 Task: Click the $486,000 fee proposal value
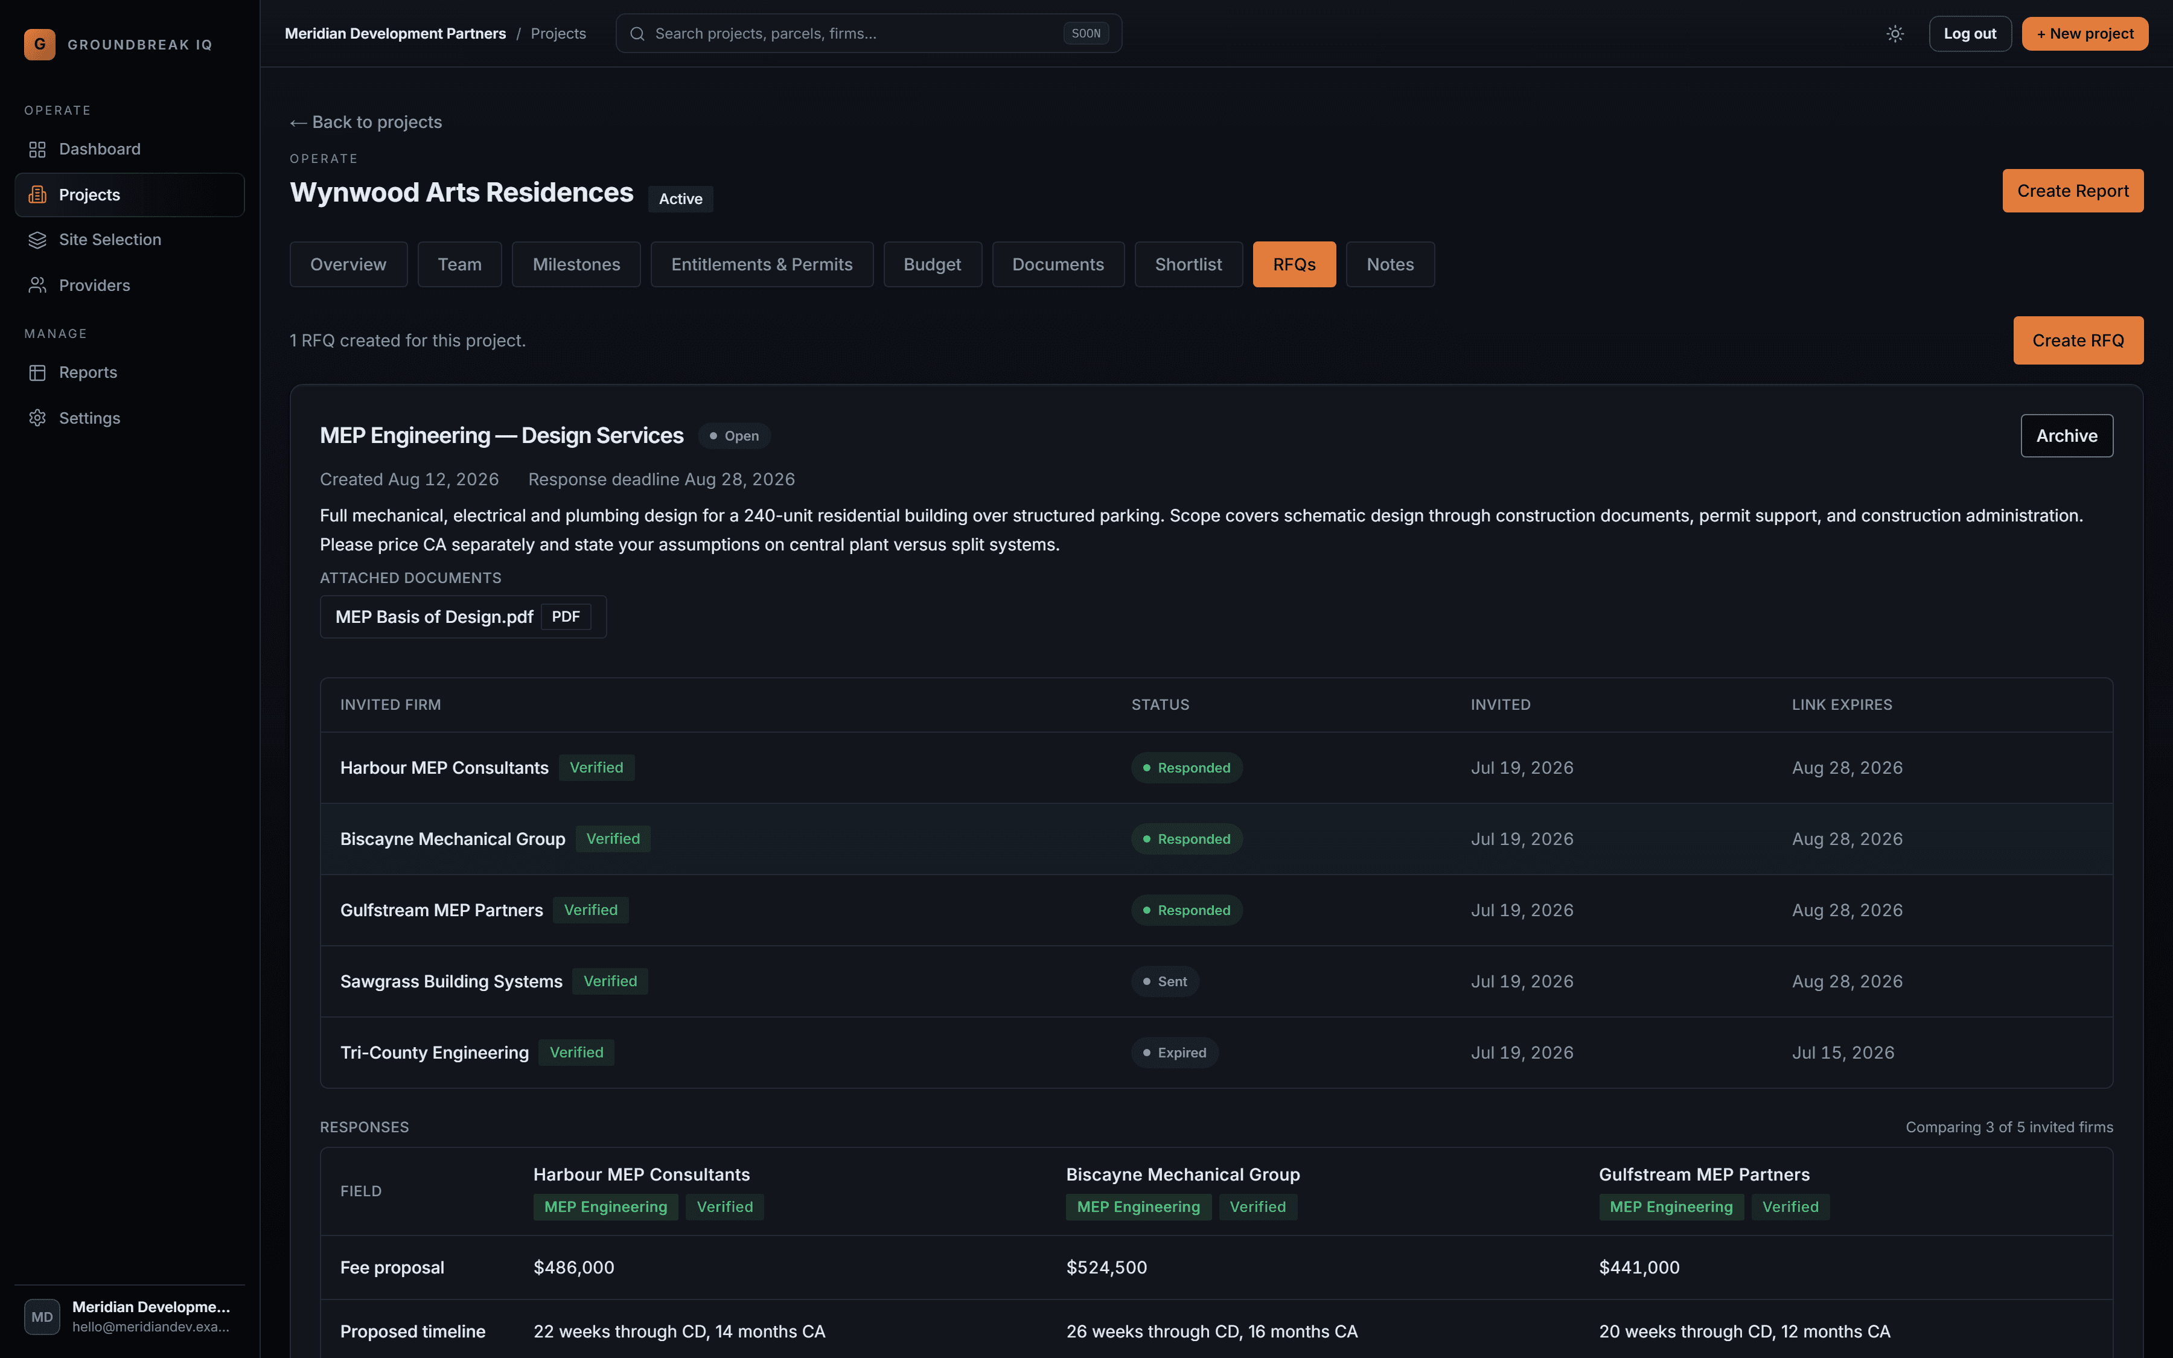574,1267
